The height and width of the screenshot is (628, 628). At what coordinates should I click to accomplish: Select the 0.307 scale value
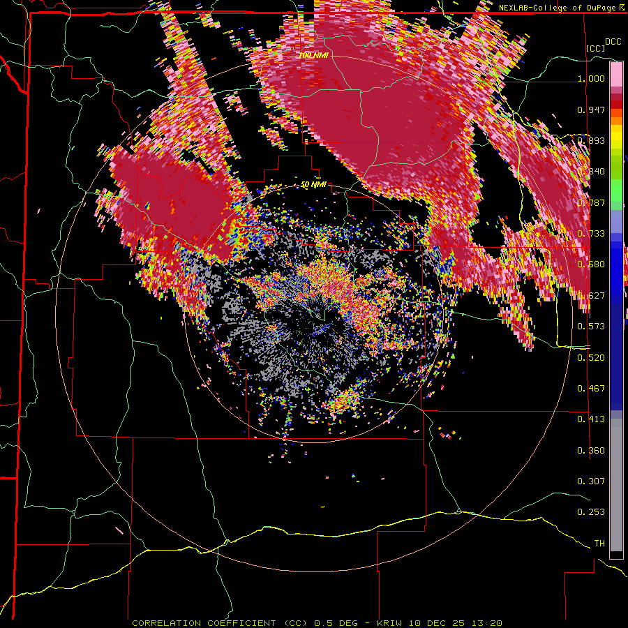point(591,481)
